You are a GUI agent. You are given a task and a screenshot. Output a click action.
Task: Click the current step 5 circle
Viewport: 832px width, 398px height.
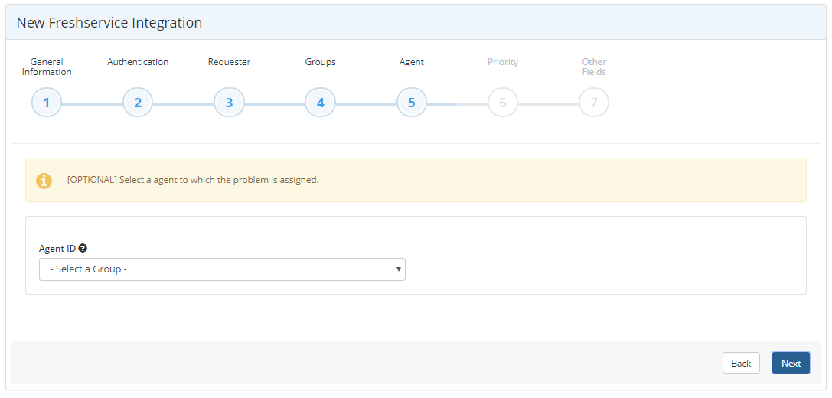coord(411,103)
